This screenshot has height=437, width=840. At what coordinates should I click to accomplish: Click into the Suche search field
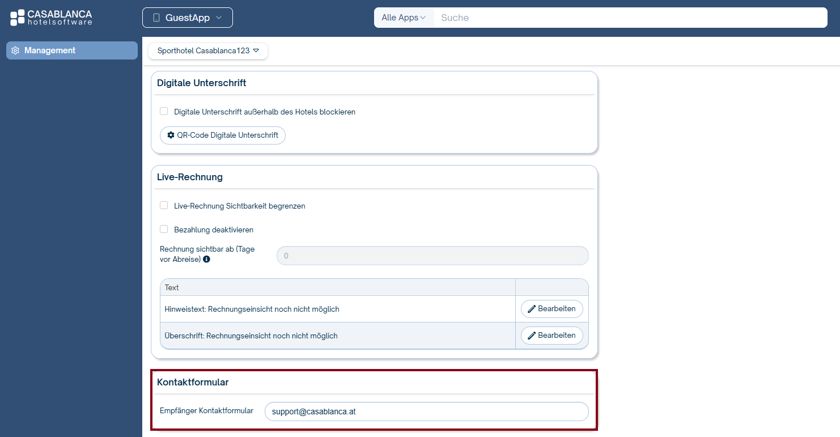[x=630, y=18]
